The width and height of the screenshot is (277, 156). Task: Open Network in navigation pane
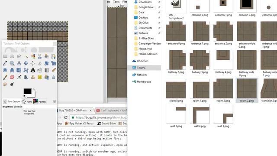(142, 75)
